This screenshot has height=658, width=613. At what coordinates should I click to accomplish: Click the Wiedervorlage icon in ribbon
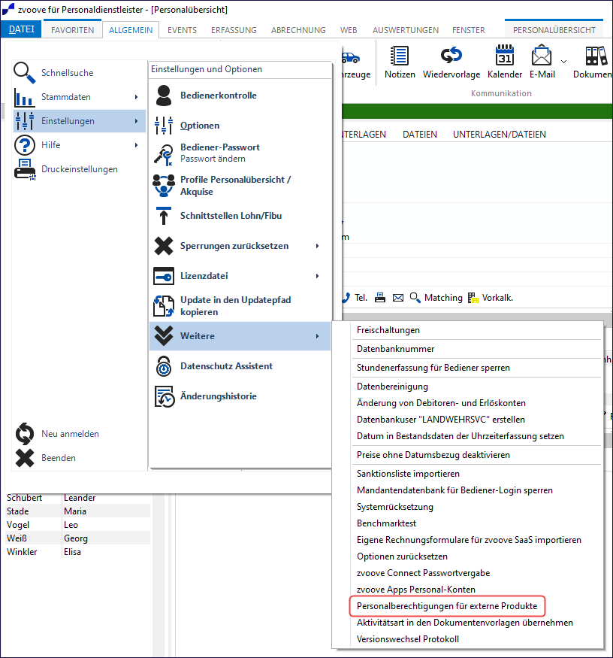[451, 56]
